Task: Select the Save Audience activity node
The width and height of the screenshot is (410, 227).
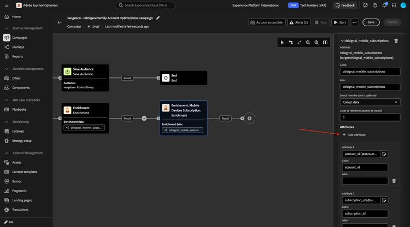Action: click(85, 78)
